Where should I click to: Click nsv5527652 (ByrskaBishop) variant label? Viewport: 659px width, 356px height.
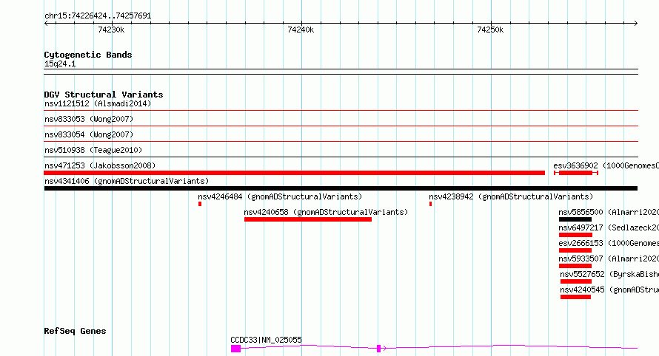[609, 274]
